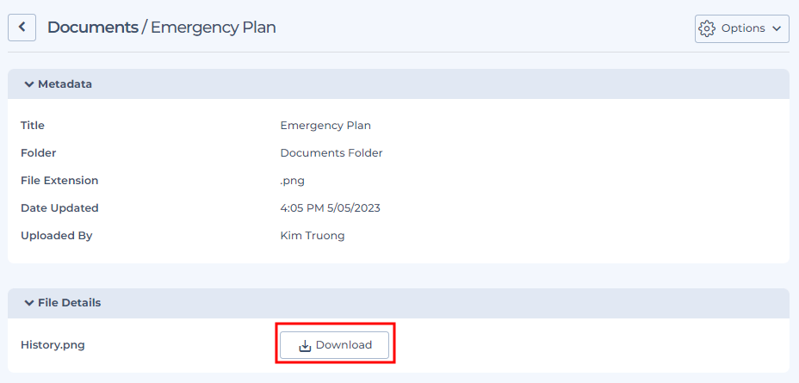Open the Documents breadcrumb link
The width and height of the screenshot is (799, 383).
(x=93, y=28)
